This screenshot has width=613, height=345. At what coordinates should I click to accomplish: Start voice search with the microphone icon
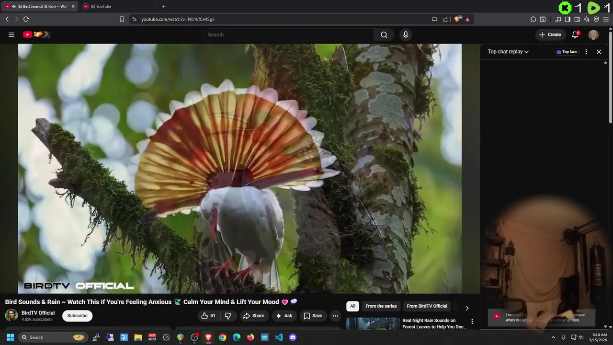406,34
